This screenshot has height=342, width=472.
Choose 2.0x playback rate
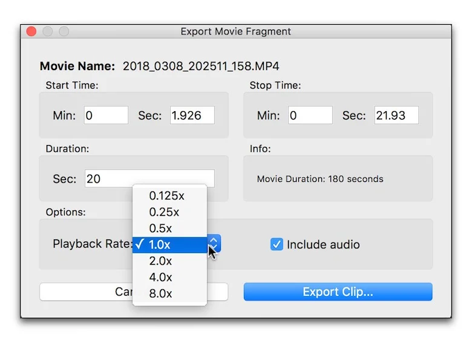[169, 261]
